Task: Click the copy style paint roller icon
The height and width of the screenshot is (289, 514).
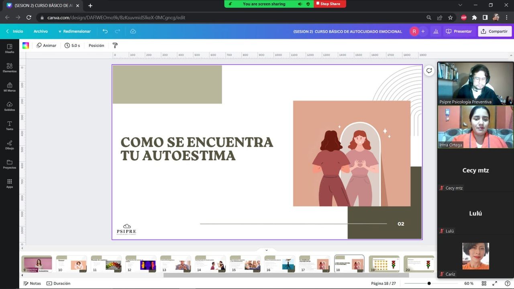Action: point(115,45)
